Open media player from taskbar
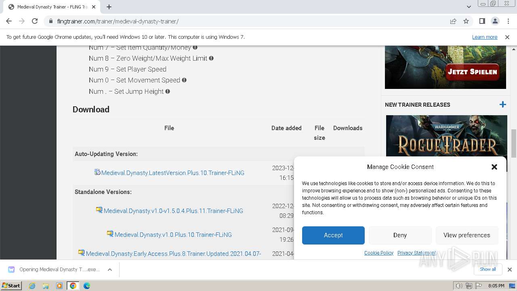517x291 pixels. click(59, 286)
